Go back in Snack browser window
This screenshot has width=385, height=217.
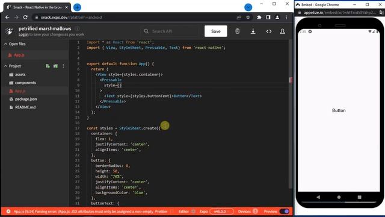7,17
